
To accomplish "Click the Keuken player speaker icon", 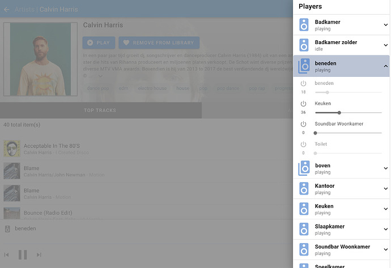I will coord(304,209).
